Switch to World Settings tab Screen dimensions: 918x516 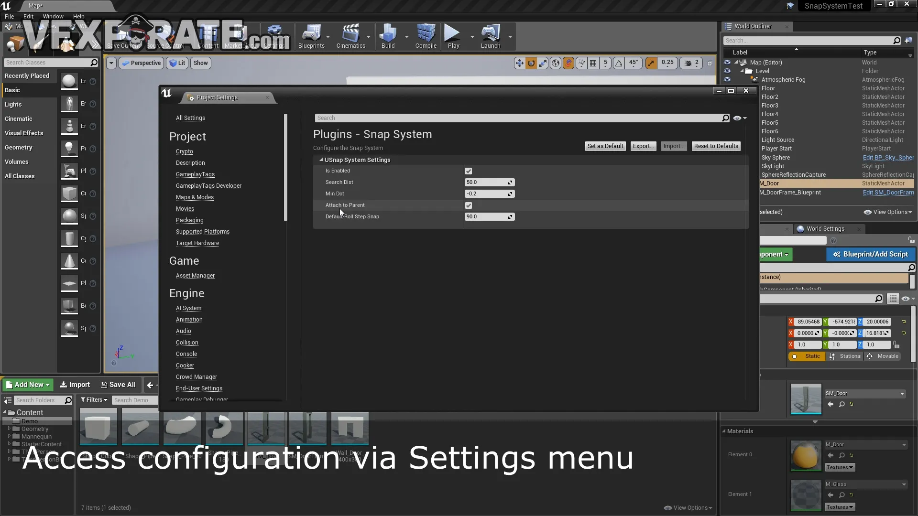[825, 229]
